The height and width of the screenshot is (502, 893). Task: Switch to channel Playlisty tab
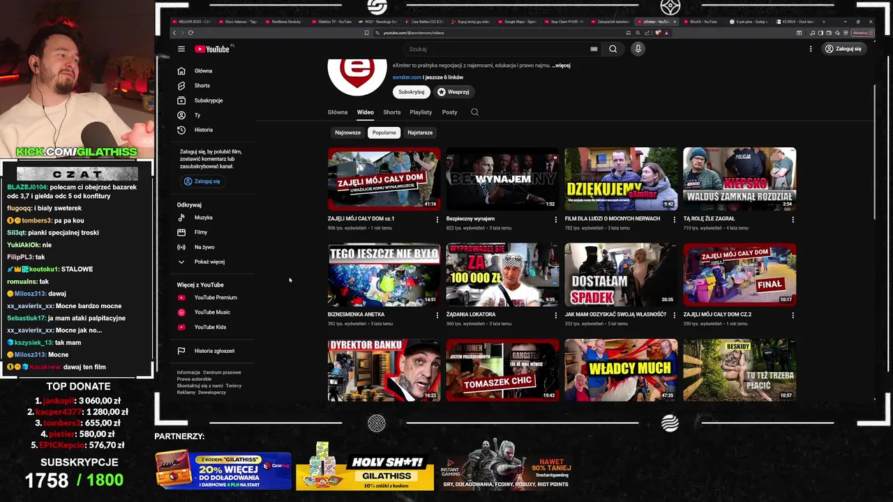click(421, 112)
